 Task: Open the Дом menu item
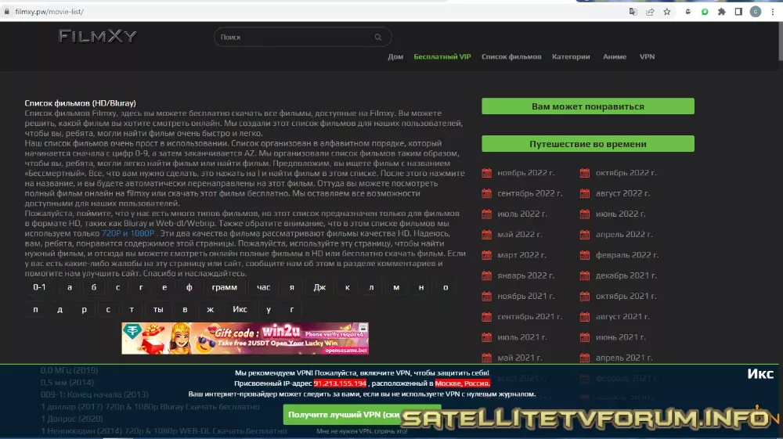click(x=395, y=56)
